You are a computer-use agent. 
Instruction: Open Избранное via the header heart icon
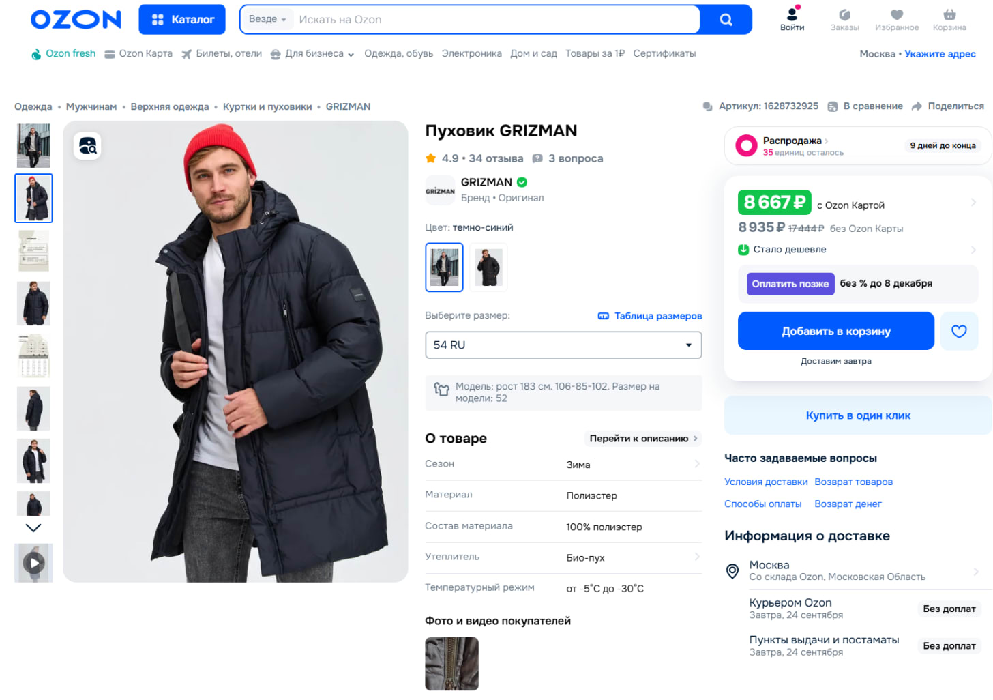(x=897, y=14)
